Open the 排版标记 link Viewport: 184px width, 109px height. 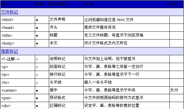9,51
